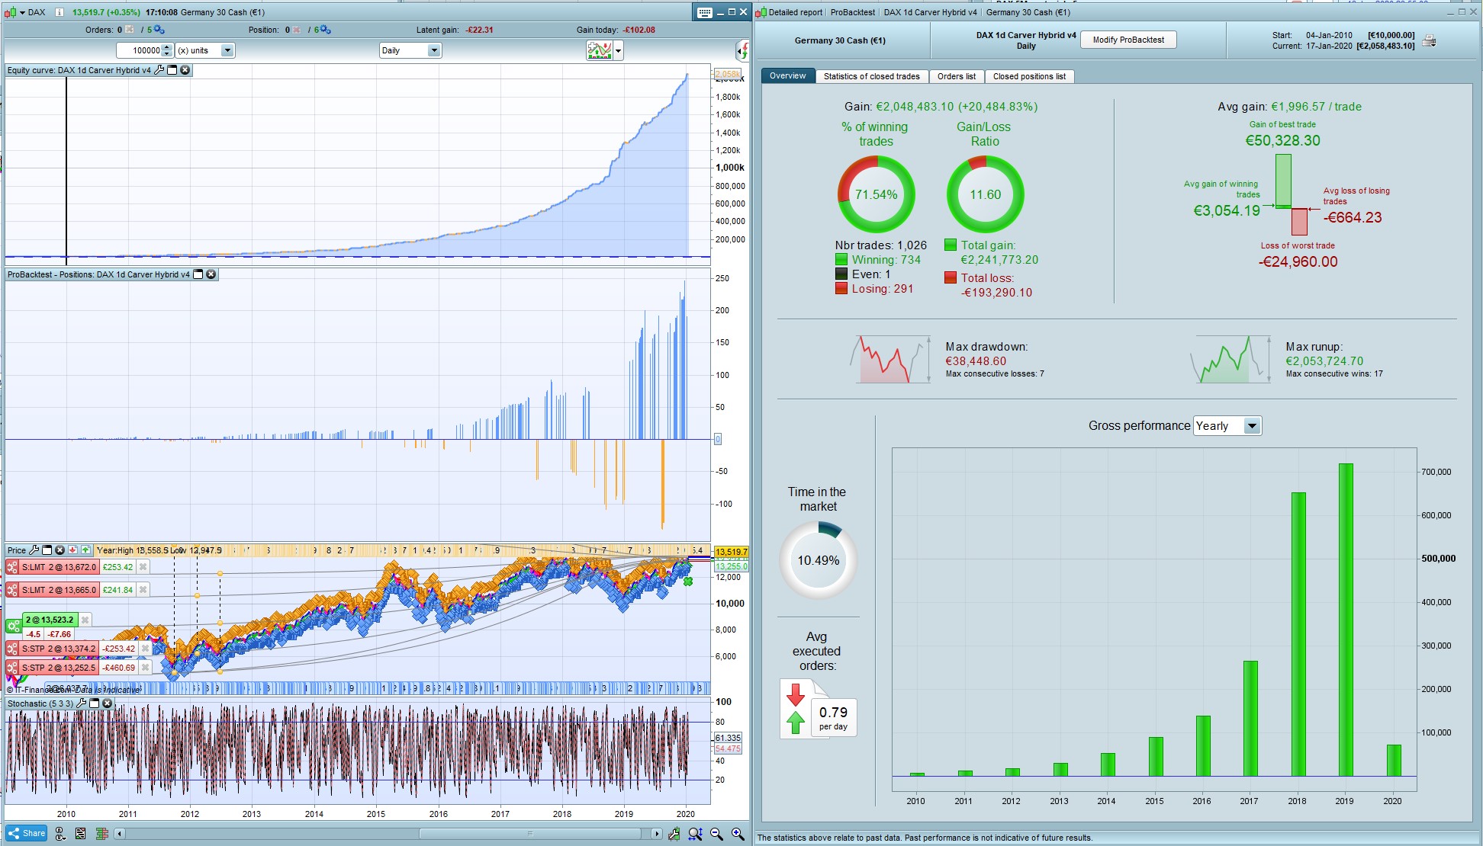Open the Orders list tab
This screenshot has width=1483, height=846.
click(956, 76)
